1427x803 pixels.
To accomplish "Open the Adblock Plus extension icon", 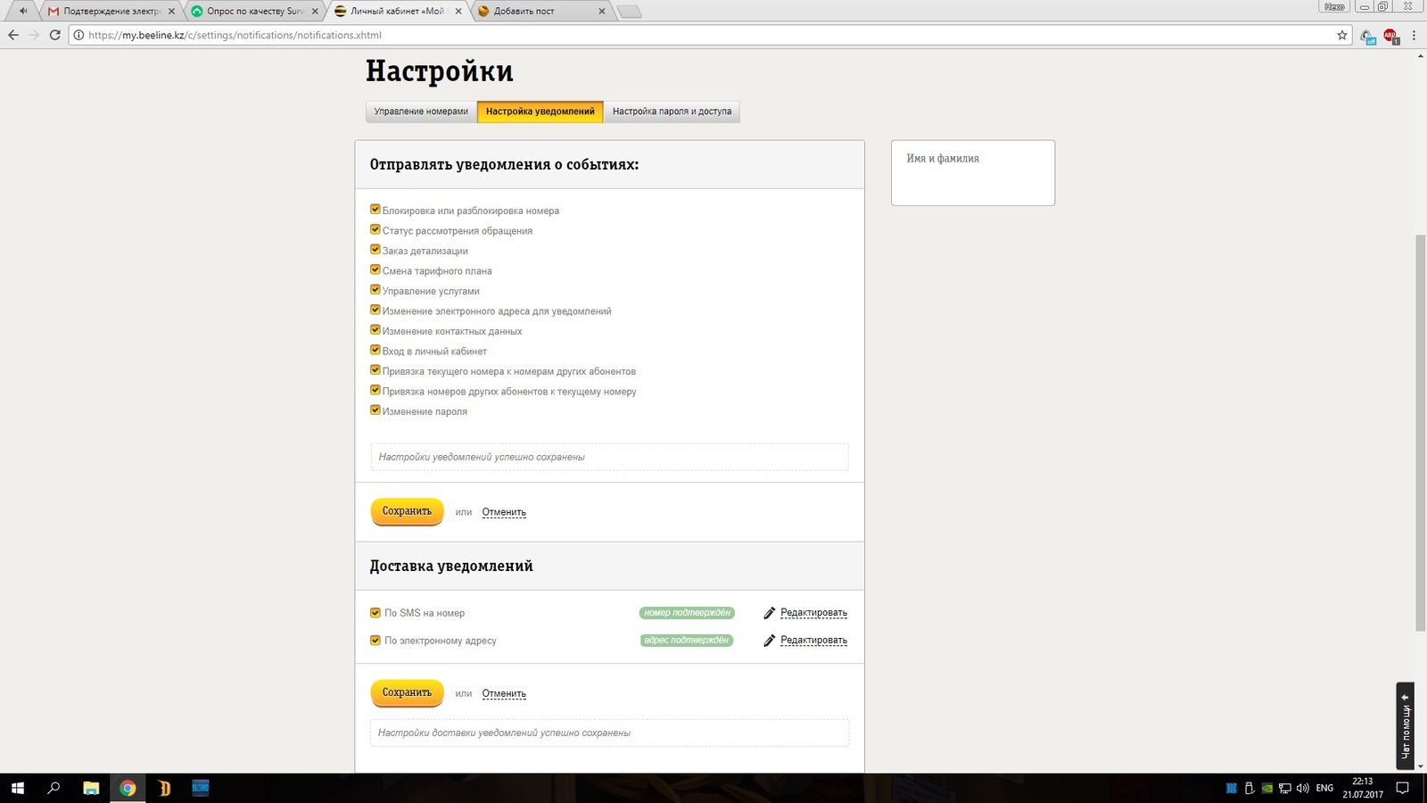I will 1390,36.
